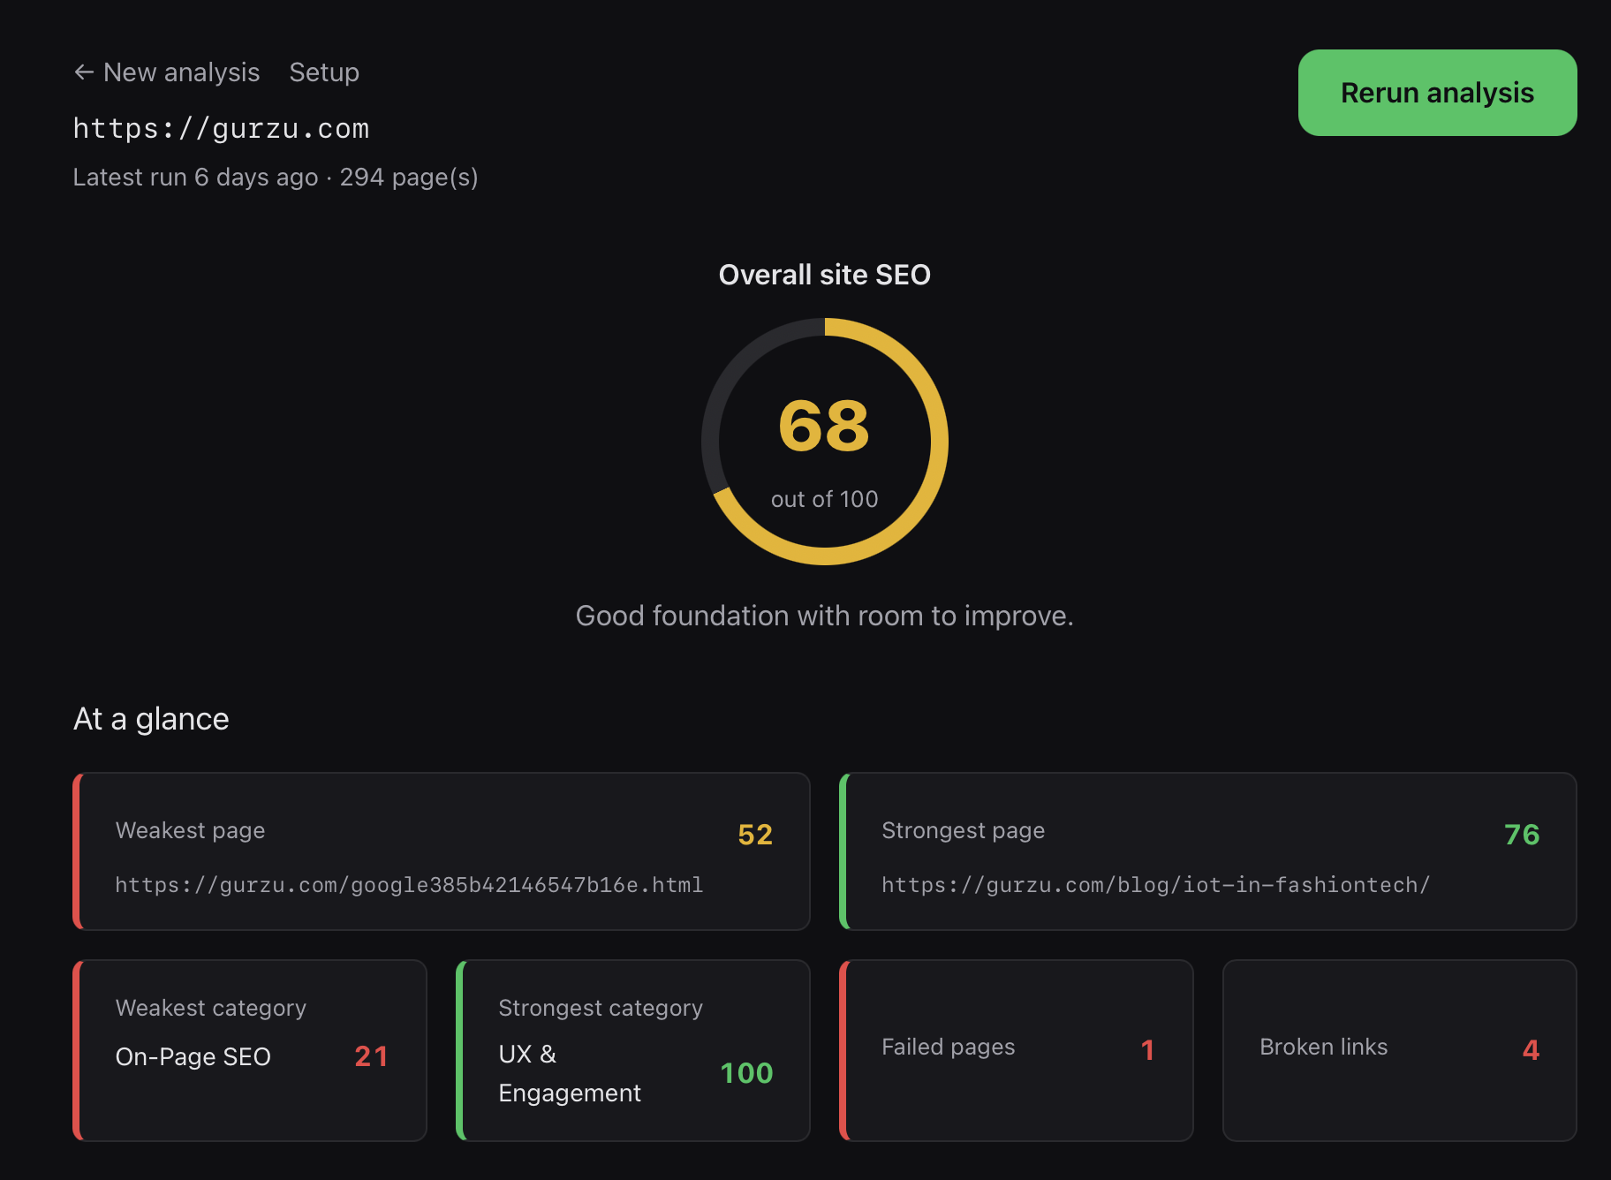Open the Setup tab
The height and width of the screenshot is (1180, 1611).
(324, 72)
